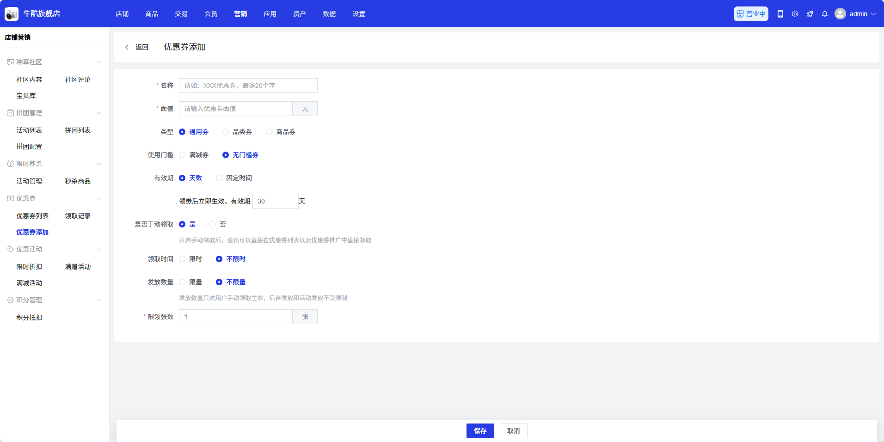This screenshot has width=884, height=442.
Task: Open the mobile preview icon in header
Action: pyautogui.click(x=780, y=14)
